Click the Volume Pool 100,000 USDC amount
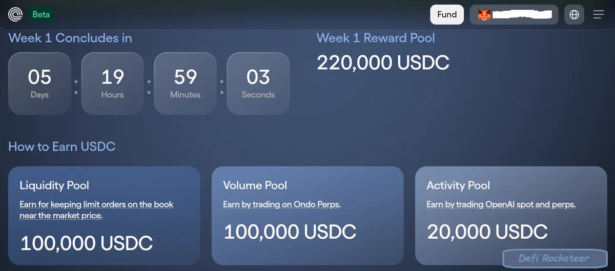The image size is (615, 271). point(290,232)
